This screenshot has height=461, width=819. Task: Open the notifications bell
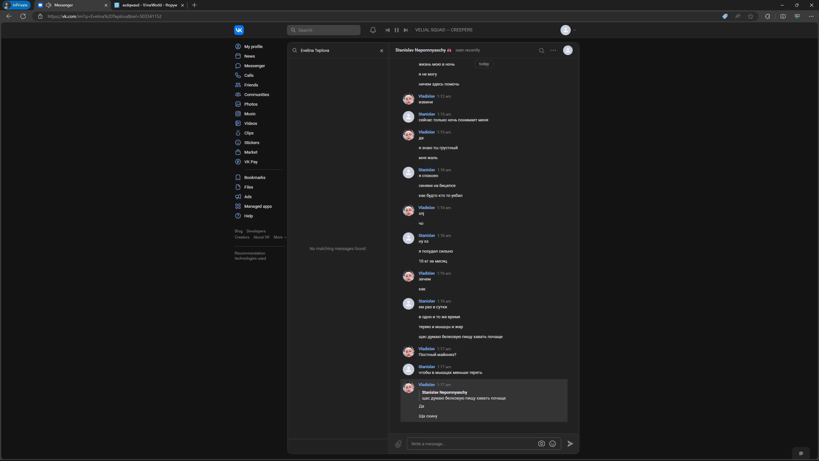pyautogui.click(x=373, y=30)
